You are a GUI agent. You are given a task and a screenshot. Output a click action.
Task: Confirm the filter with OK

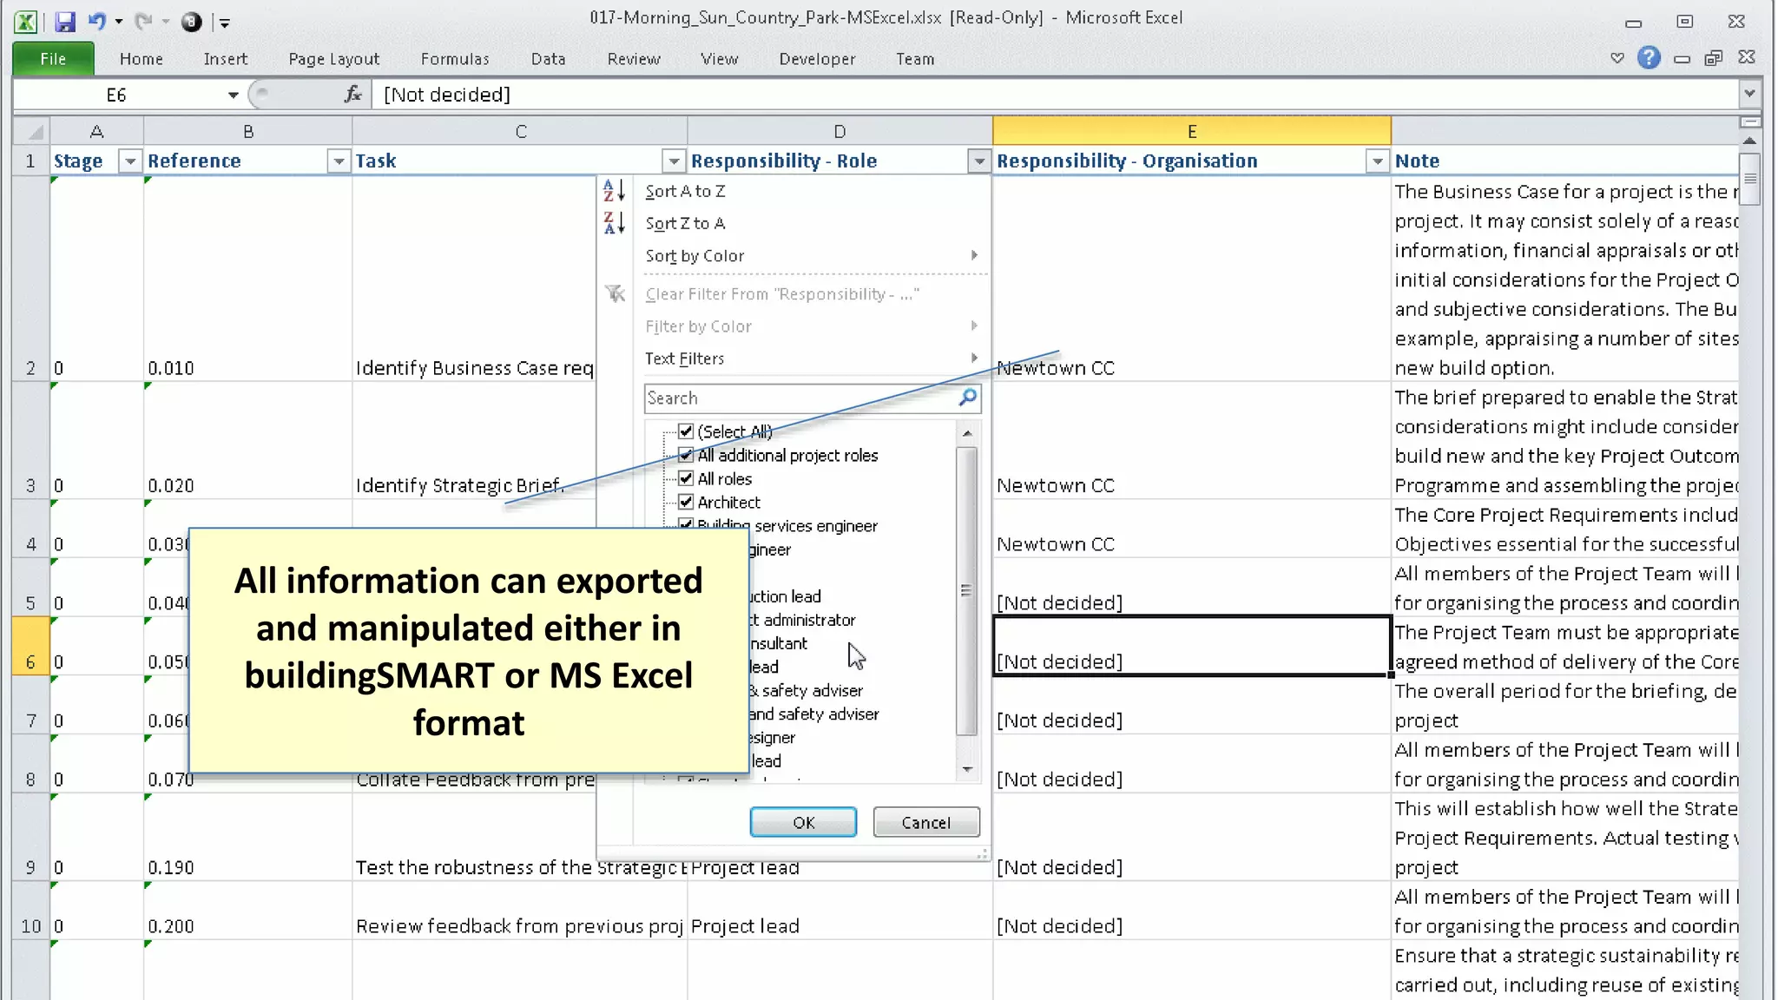[803, 822]
